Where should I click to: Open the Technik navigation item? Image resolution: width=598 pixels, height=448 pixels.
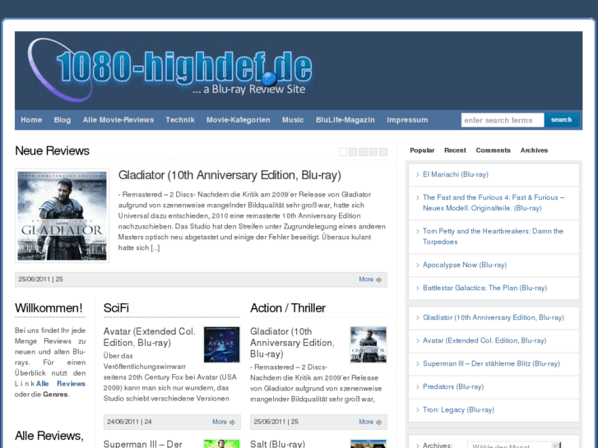tap(180, 120)
